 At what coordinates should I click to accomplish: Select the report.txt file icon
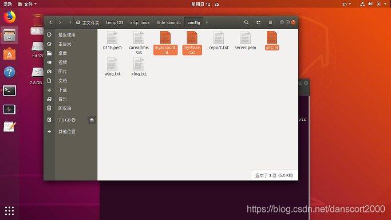(x=219, y=38)
